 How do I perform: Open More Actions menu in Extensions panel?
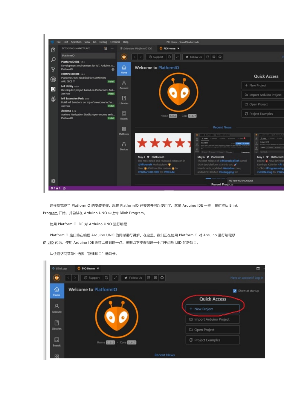(112, 48)
